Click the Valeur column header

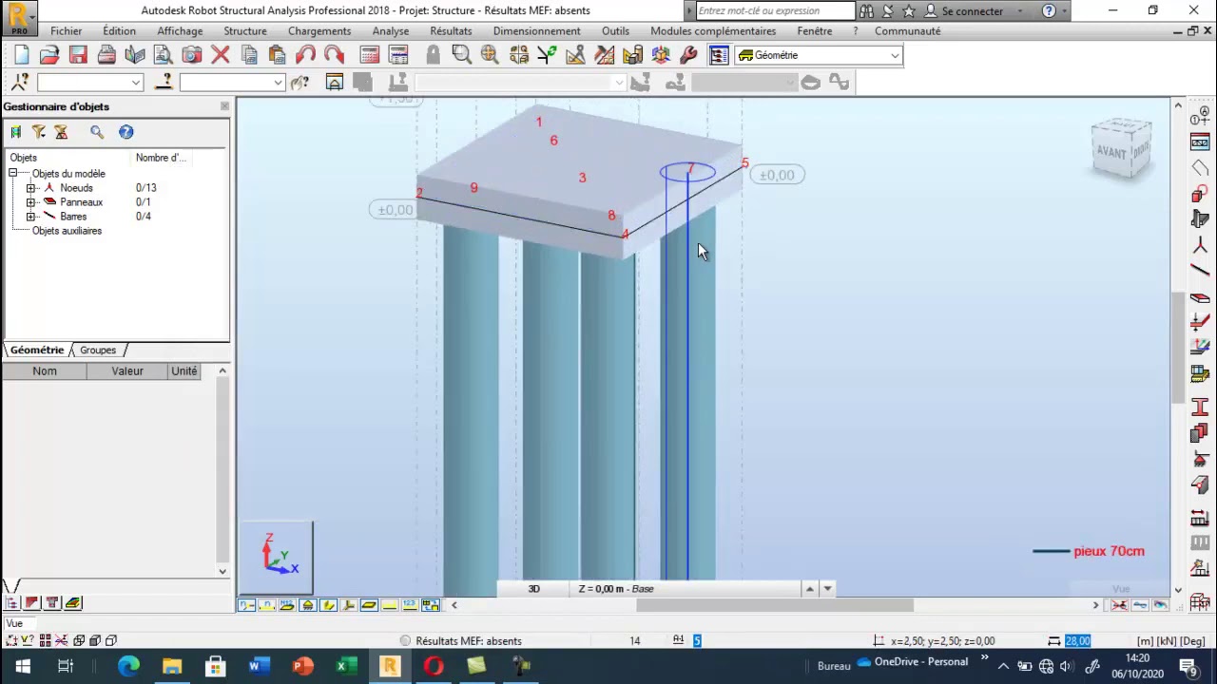[x=127, y=371]
